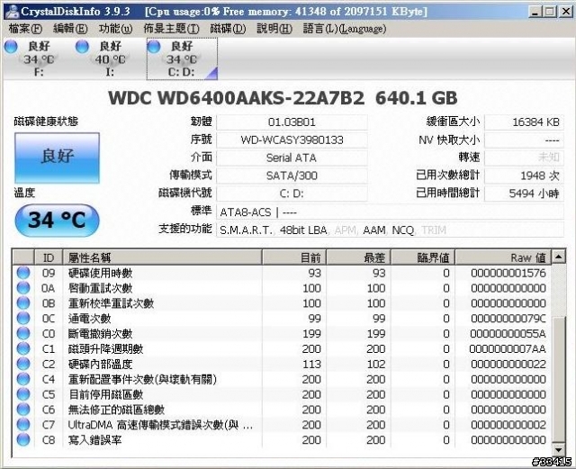Click the 良好 health status button
Image resolution: width=576 pixels, height=469 pixels.
pos(57,158)
